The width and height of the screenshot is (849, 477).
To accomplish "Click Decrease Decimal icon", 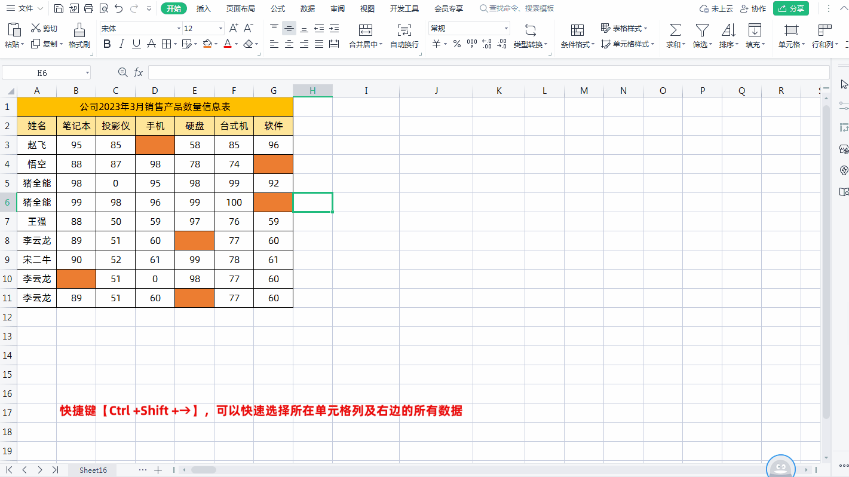I will click(x=502, y=44).
